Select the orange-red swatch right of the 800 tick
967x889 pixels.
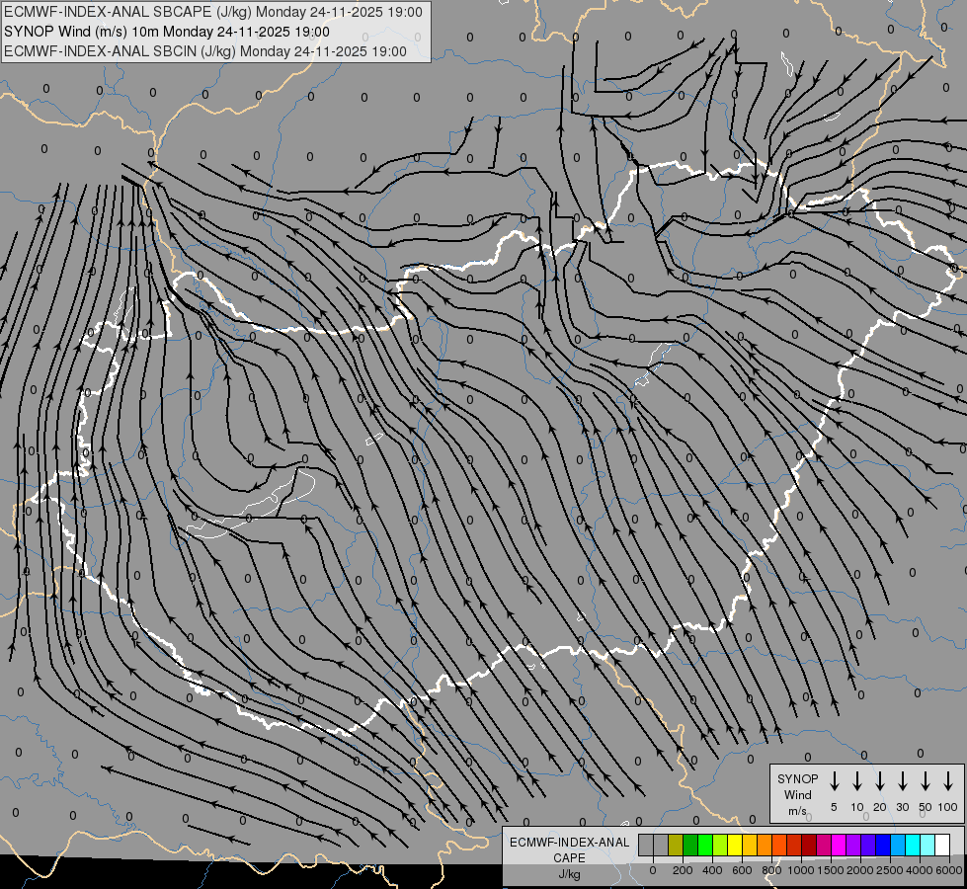point(779,846)
